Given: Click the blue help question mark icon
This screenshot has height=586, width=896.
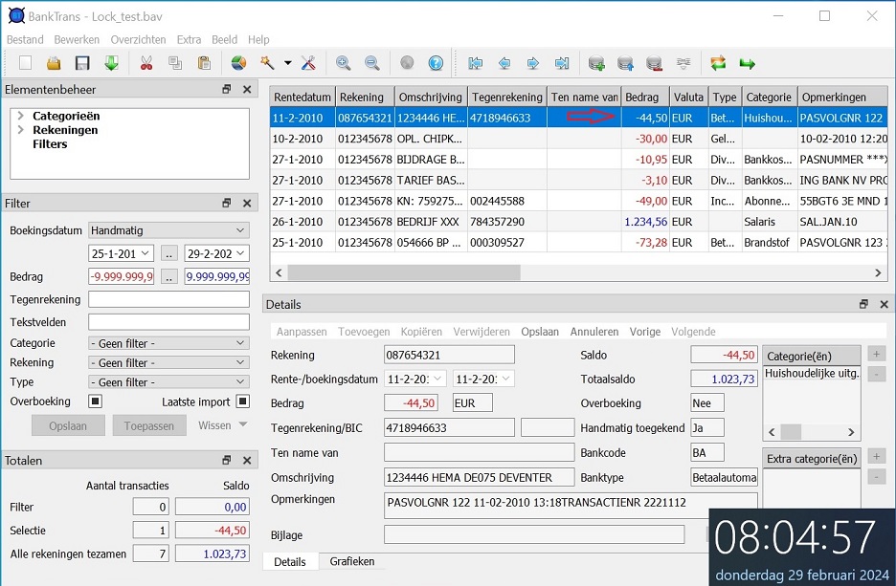Looking at the screenshot, I should (436, 64).
